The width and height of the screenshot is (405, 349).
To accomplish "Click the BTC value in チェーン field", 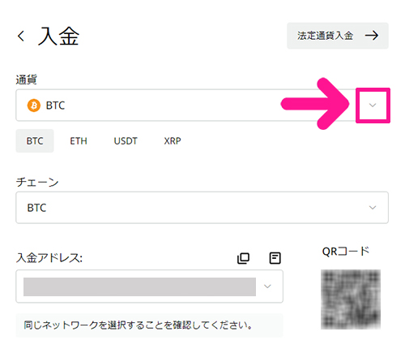I will [x=36, y=208].
